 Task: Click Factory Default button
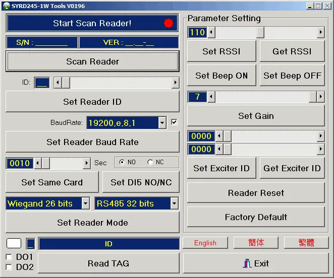tap(256, 217)
